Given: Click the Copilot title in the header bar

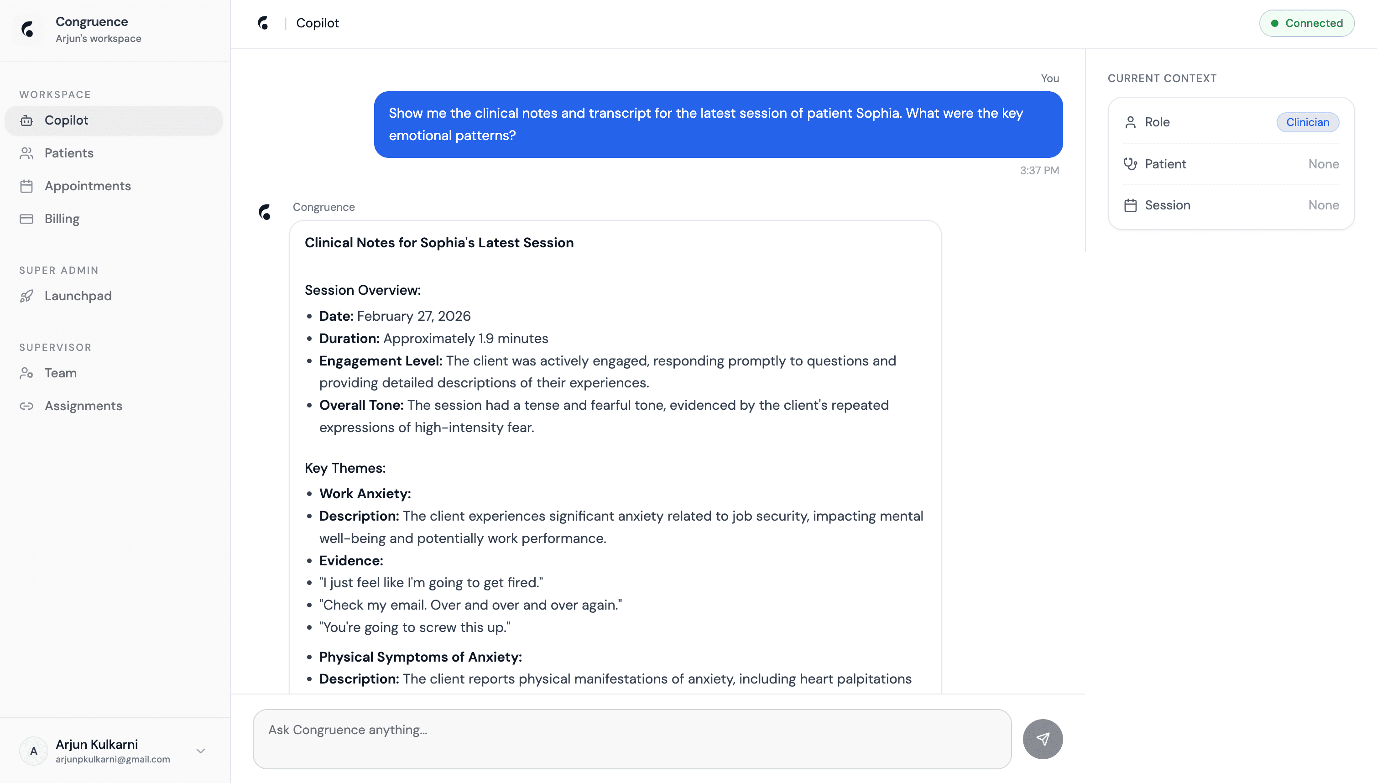Looking at the screenshot, I should pyautogui.click(x=318, y=23).
